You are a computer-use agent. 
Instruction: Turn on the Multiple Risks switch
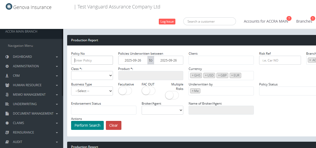172,95
